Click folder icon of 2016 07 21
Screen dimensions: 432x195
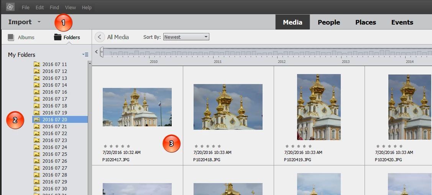[x=37, y=126]
